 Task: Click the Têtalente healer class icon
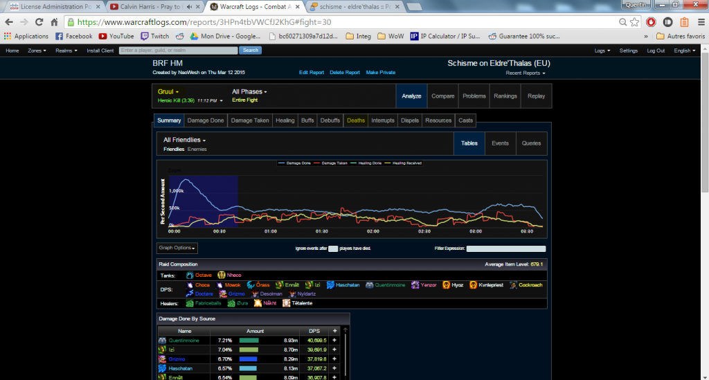point(286,303)
